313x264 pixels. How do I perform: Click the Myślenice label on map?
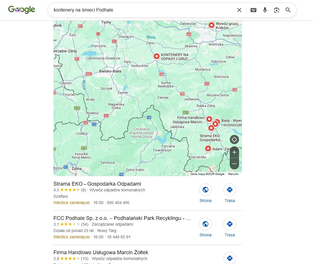tap(203, 69)
